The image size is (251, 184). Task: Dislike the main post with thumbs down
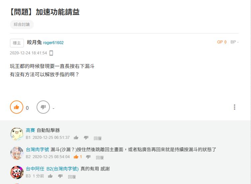coord(43,107)
